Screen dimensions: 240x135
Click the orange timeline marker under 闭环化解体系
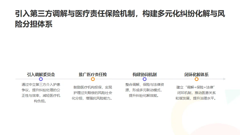pyautogui.click(x=196, y=79)
